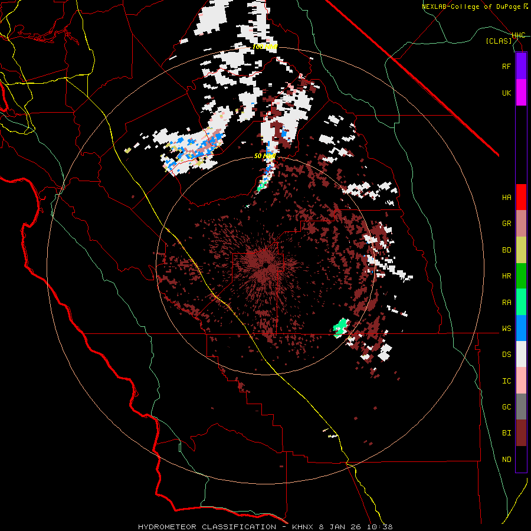Click the GR legend label

[x=506, y=224]
